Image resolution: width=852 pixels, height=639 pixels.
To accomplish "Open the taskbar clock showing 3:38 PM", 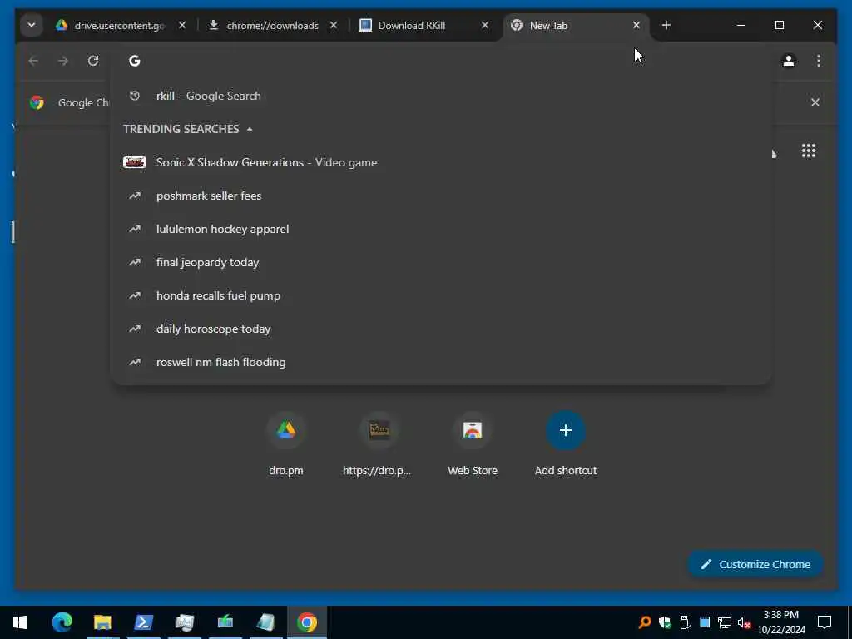I will pyautogui.click(x=780, y=622).
